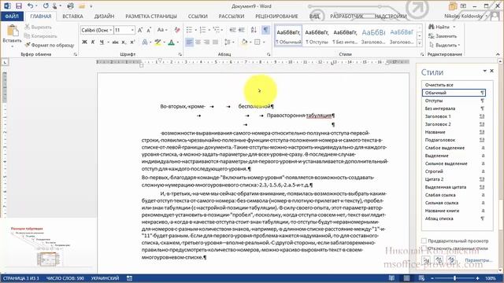This screenshot has width=504, height=283.
Task: Open Параметры... link in Styles pane
Action: click(x=478, y=260)
